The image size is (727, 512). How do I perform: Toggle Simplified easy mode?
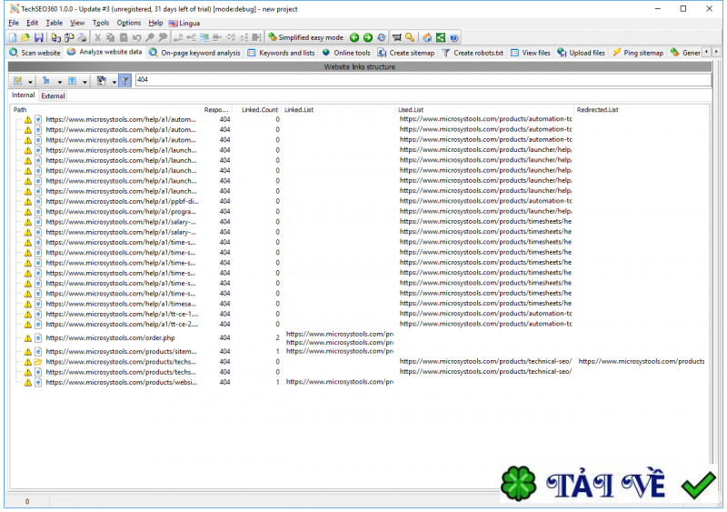(x=306, y=37)
